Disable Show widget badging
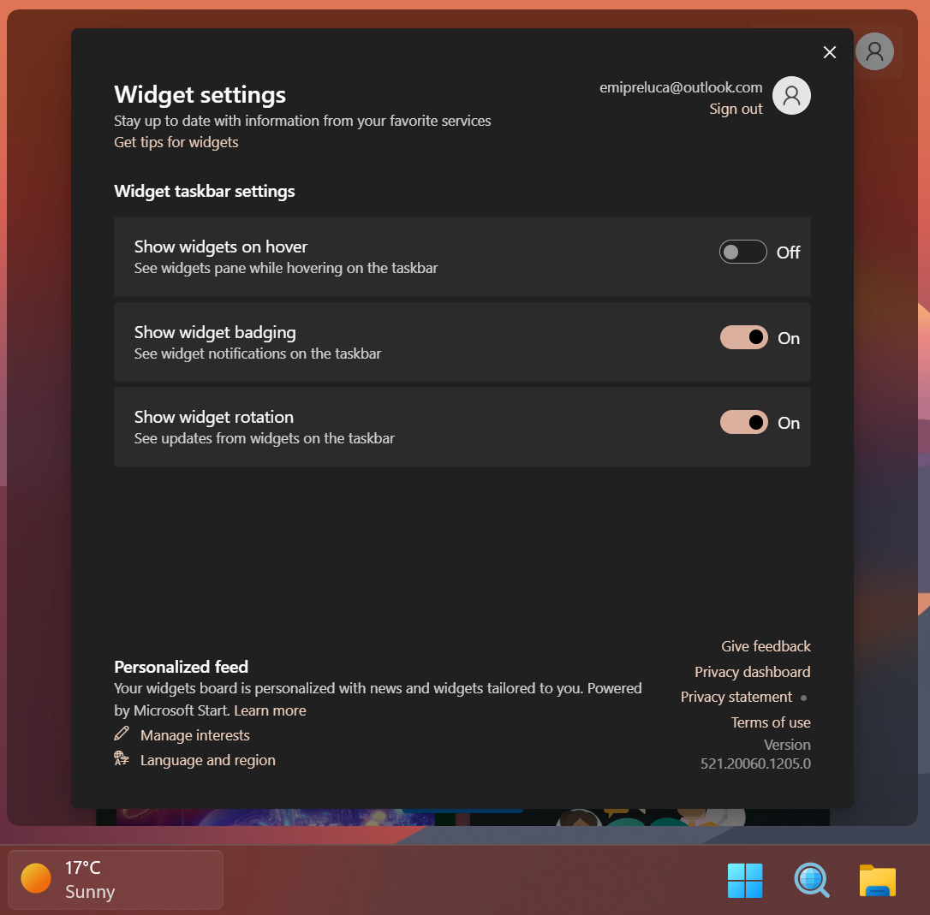Image resolution: width=930 pixels, height=915 pixels. coord(742,336)
